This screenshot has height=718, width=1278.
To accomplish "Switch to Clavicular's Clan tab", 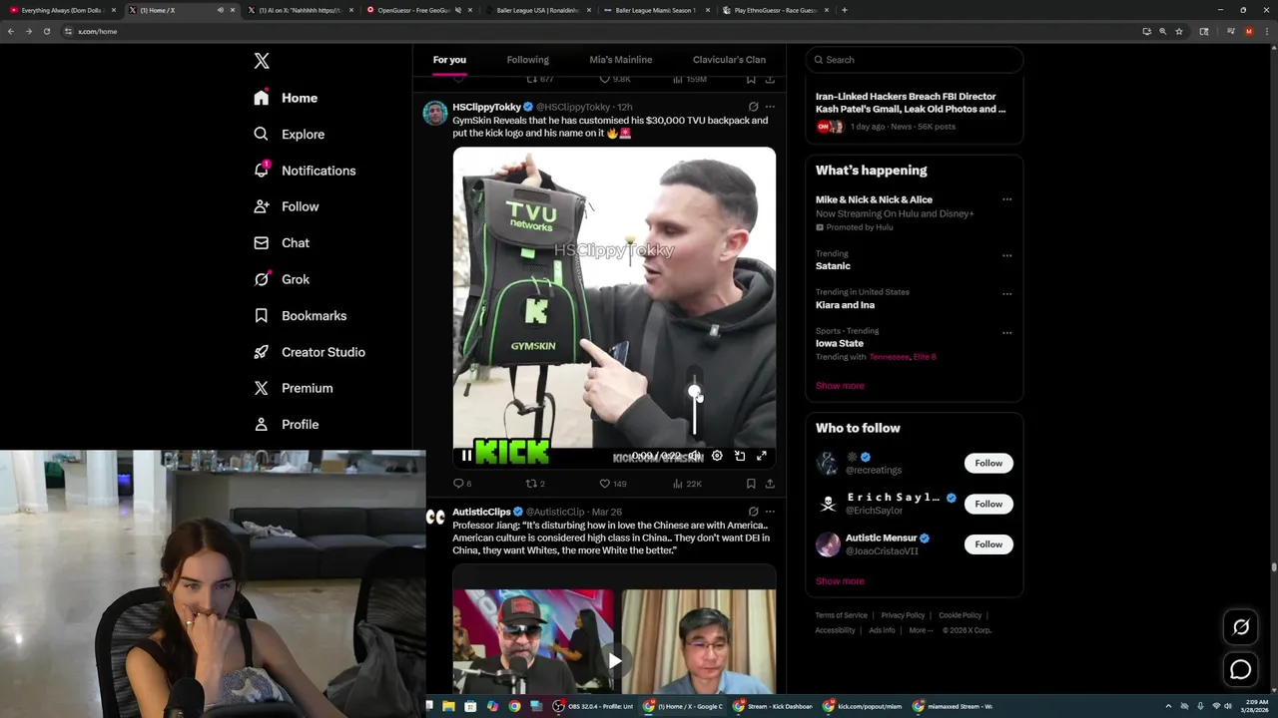I will (729, 60).
